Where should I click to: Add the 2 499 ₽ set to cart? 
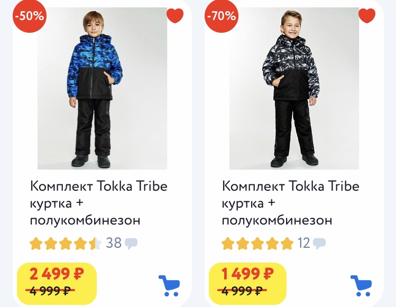(169, 285)
